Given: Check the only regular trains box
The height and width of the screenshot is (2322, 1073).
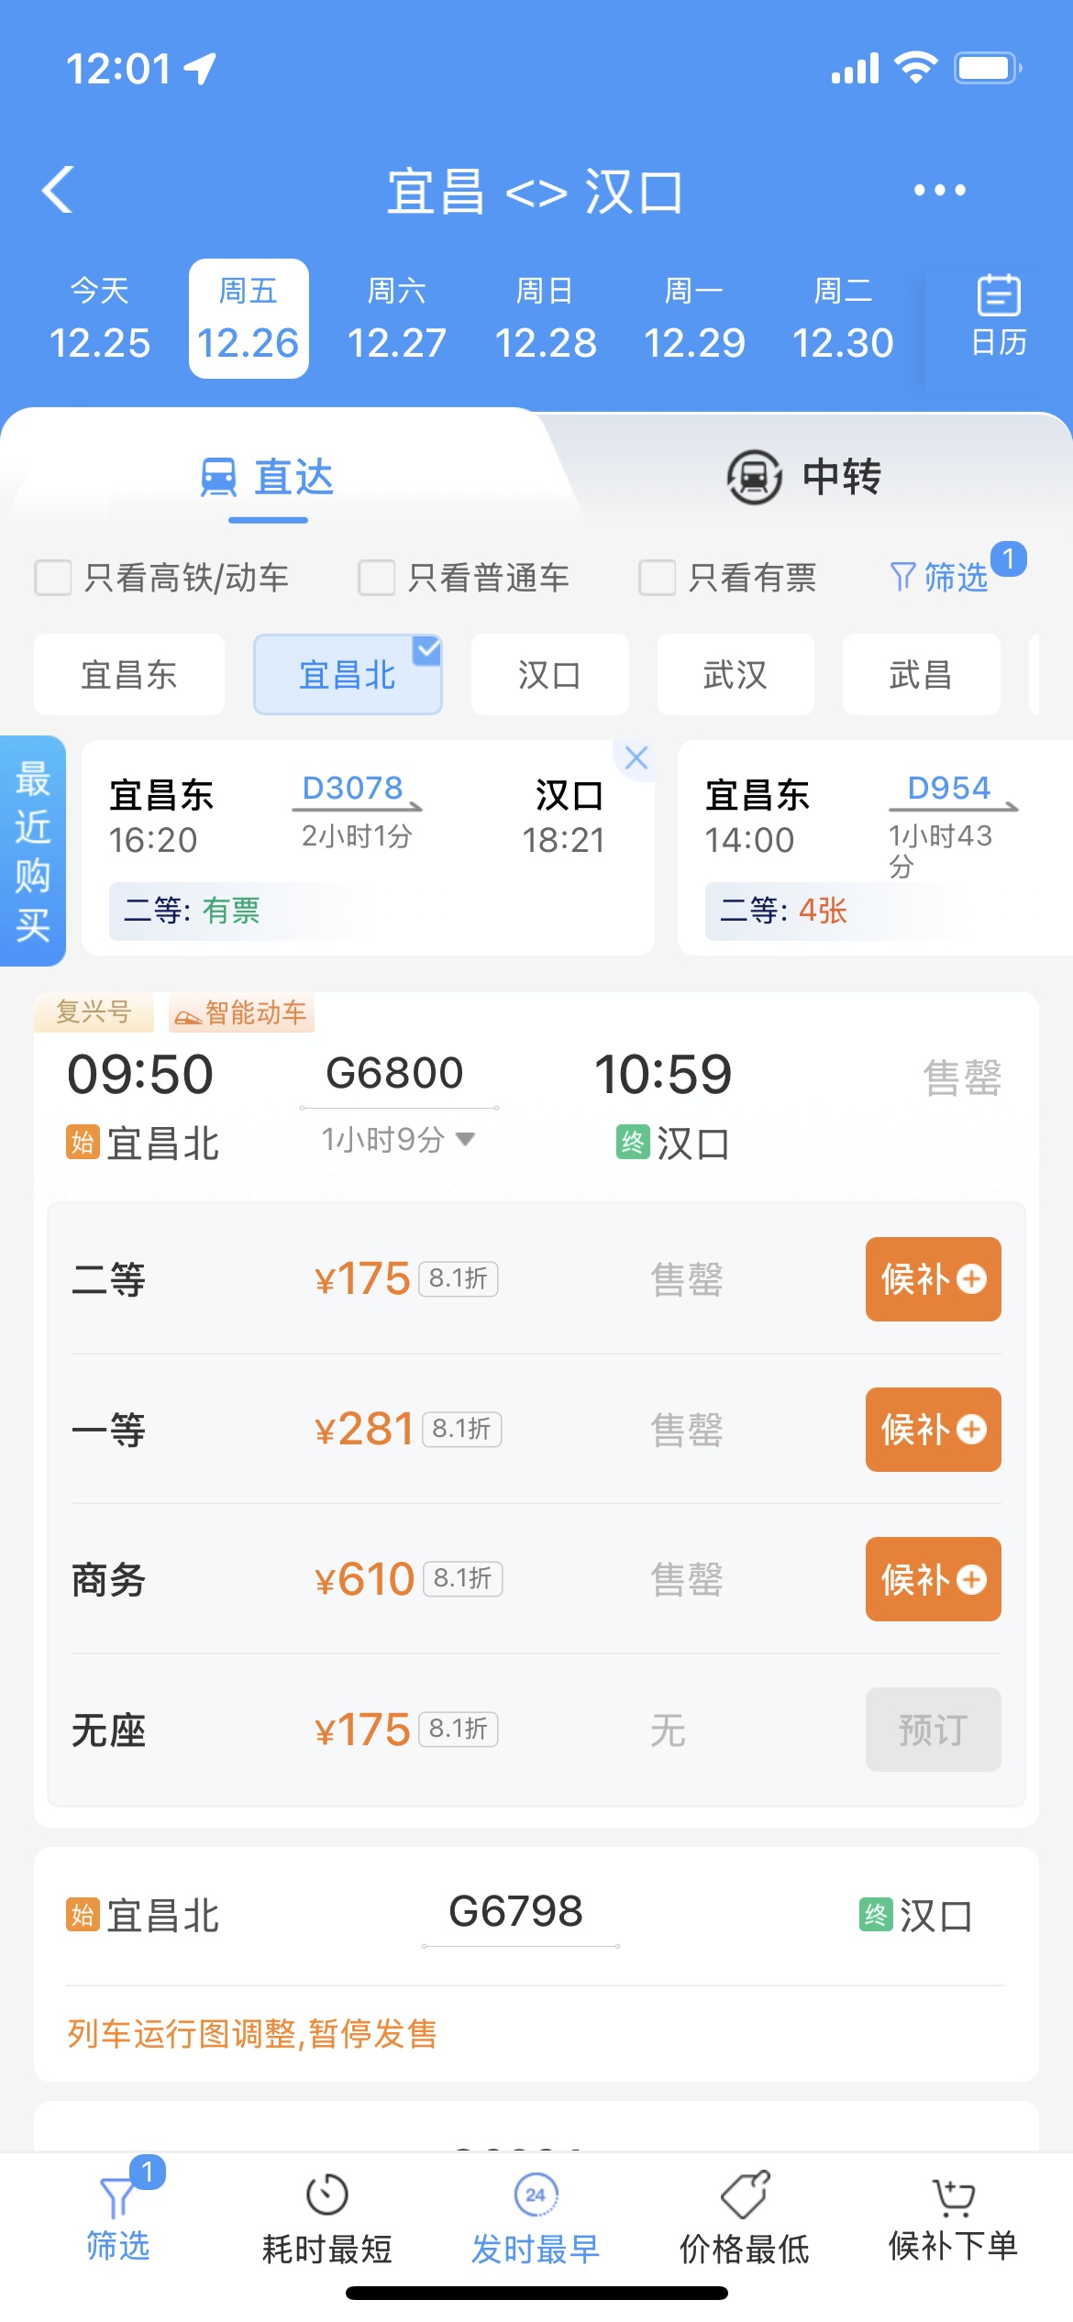Looking at the screenshot, I should [x=376, y=578].
